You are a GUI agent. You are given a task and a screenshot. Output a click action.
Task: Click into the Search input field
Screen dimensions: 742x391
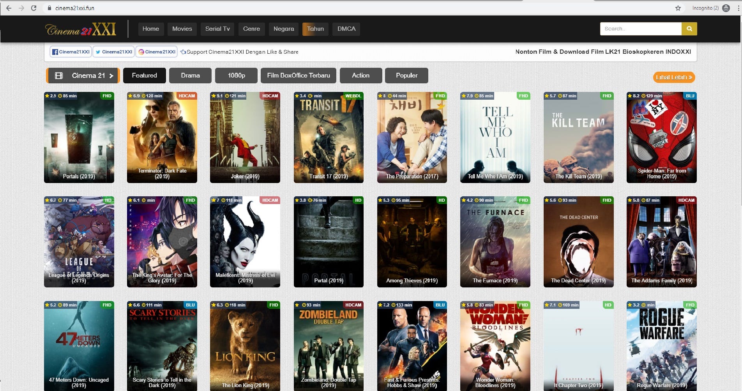[641, 28]
